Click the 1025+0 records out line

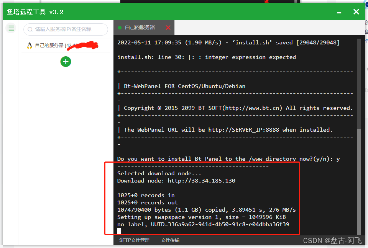point(147,202)
